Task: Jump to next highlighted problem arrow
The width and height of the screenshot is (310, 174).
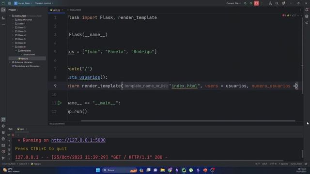Action: (x=301, y=15)
